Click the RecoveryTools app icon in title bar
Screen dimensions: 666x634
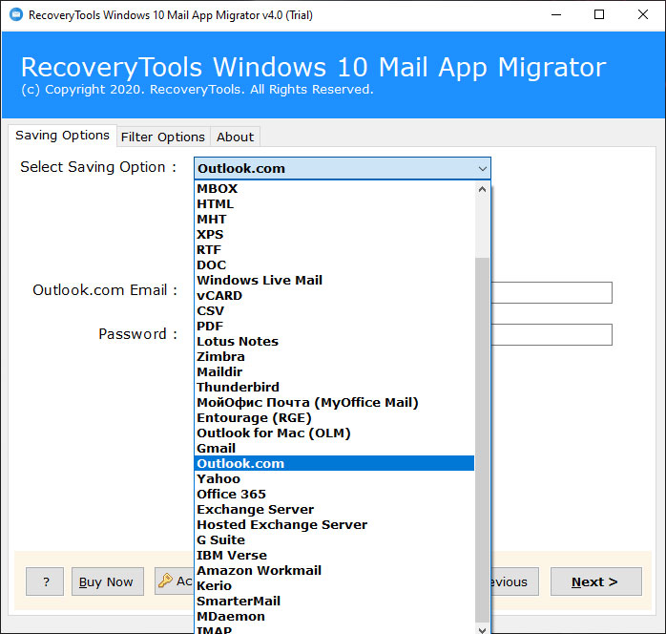point(16,14)
